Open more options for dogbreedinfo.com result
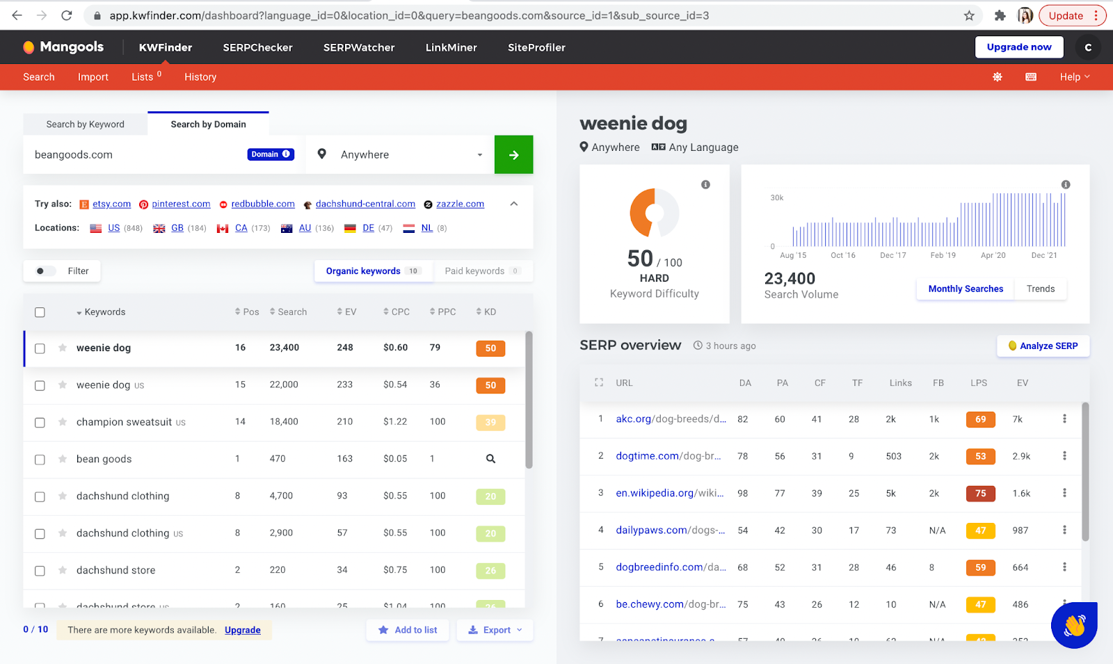1113x664 pixels. [1064, 567]
